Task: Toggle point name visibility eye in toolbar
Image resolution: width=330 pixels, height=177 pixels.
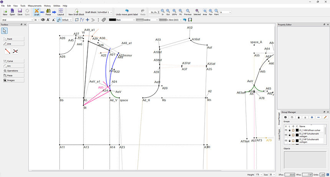Action: [x=43, y=20]
